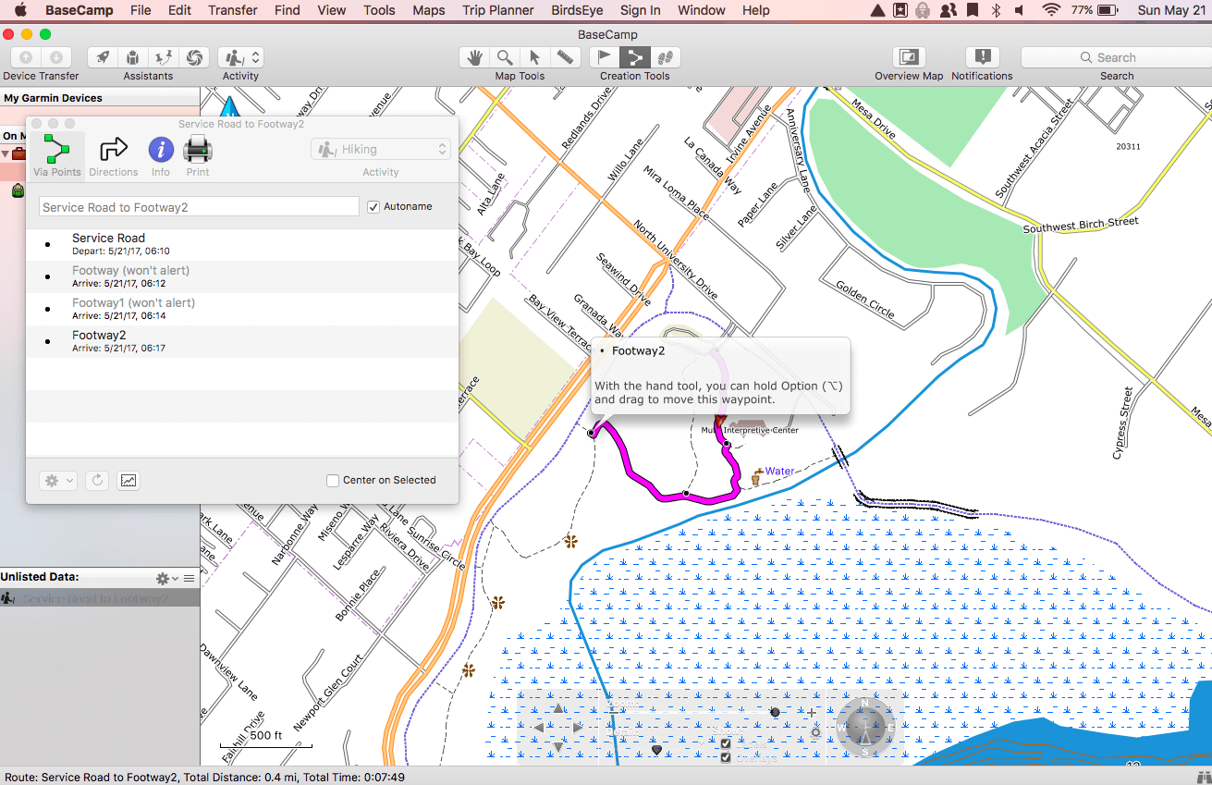1212x785 pixels.
Task: Open the Notifications panel
Action: tap(982, 57)
